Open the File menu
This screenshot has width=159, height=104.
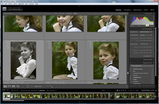click(3, 4)
